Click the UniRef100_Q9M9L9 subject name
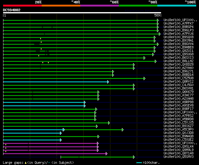 point(178,150)
